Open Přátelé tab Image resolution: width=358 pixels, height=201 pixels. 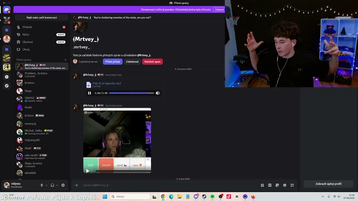click(x=41, y=27)
